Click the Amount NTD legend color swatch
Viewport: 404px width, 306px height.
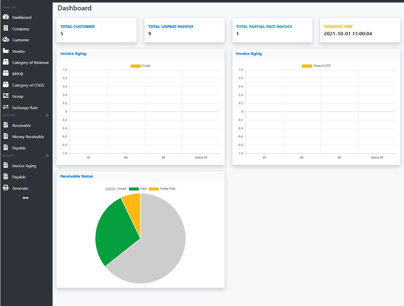pos(307,66)
